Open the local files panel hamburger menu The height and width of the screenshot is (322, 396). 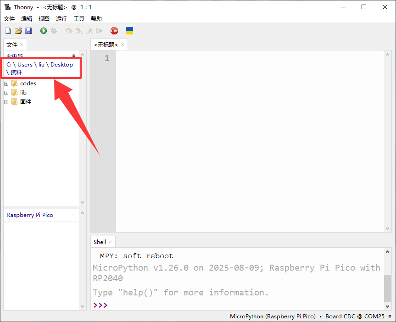tap(73, 56)
